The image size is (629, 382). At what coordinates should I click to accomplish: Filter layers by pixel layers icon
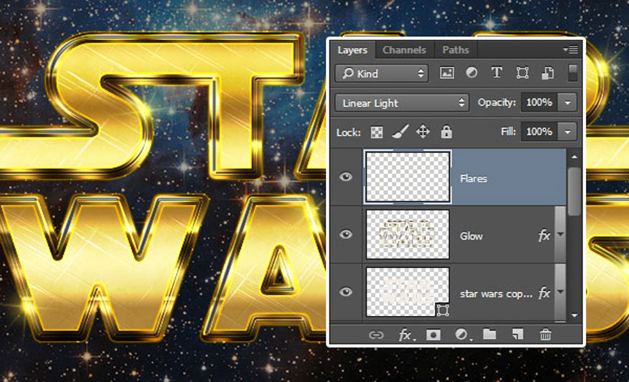click(x=446, y=73)
